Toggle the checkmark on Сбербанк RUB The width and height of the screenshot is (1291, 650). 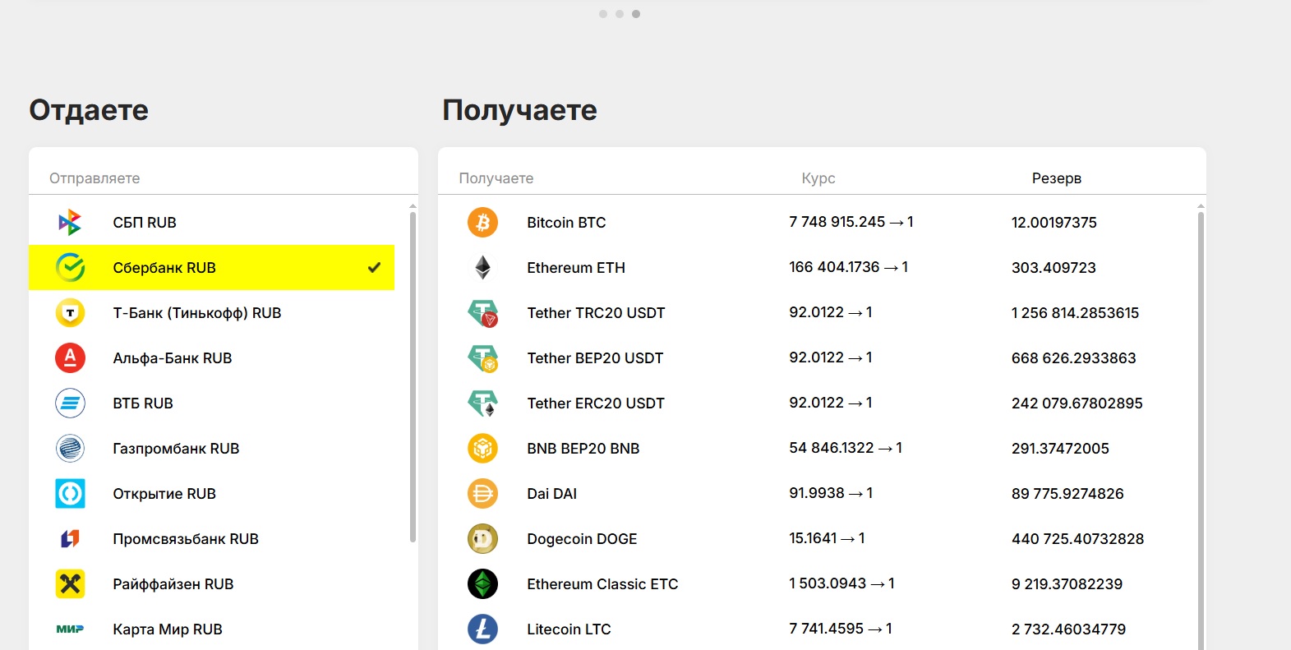[x=374, y=268]
